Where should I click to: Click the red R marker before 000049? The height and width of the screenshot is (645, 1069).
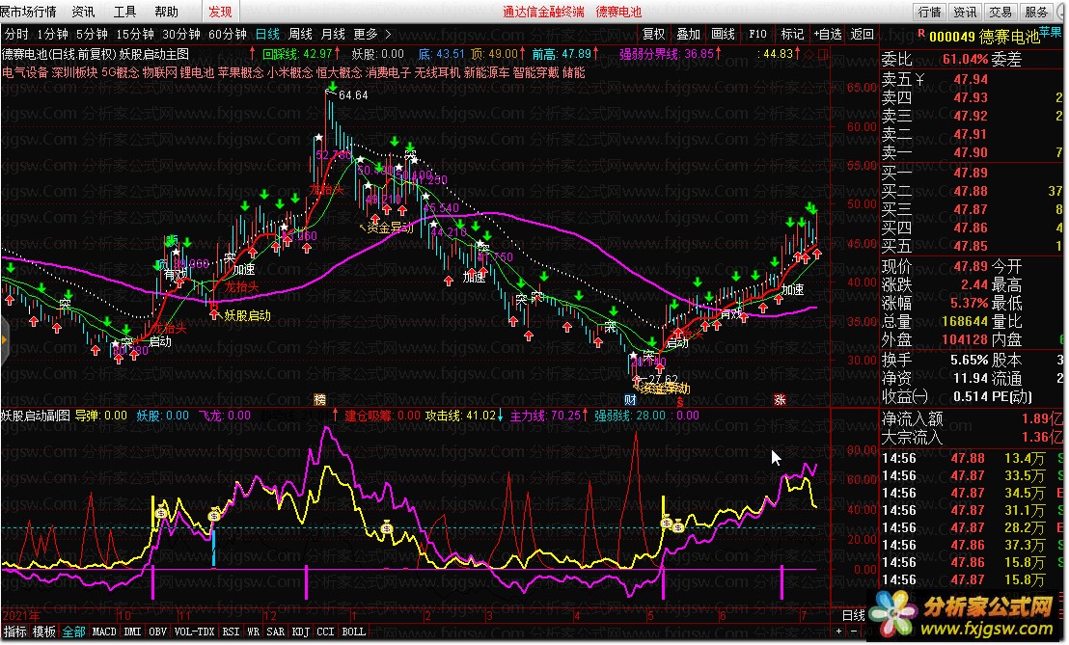921,33
